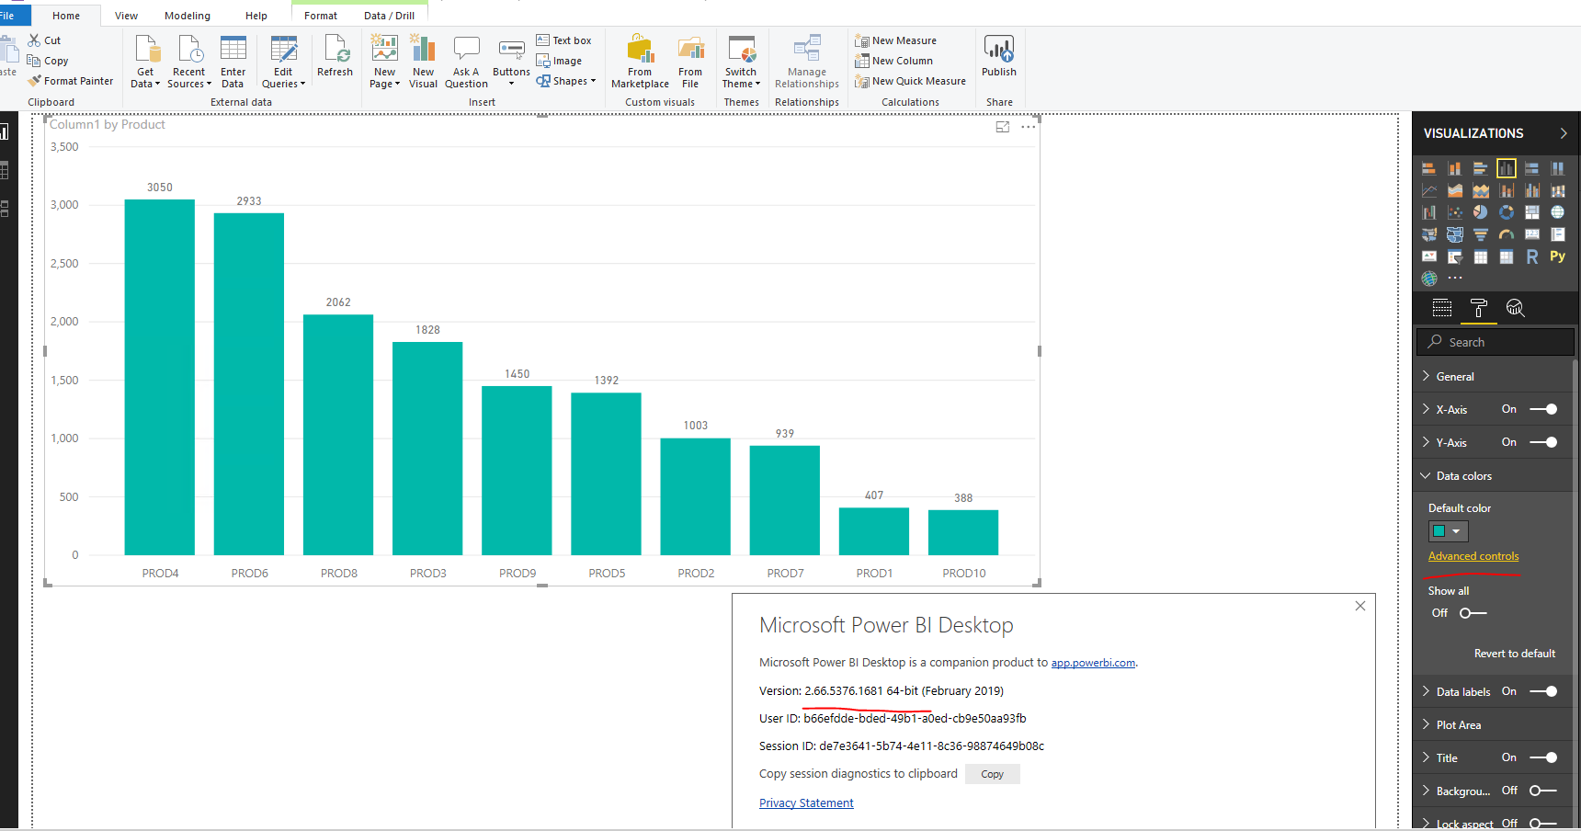Click the Default color swatch
Viewport: 1581px width, 831px height.
1439,531
